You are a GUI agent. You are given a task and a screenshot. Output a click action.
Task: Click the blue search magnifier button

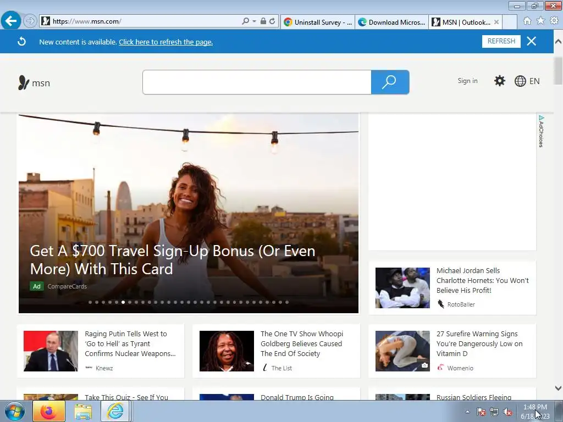coord(390,82)
